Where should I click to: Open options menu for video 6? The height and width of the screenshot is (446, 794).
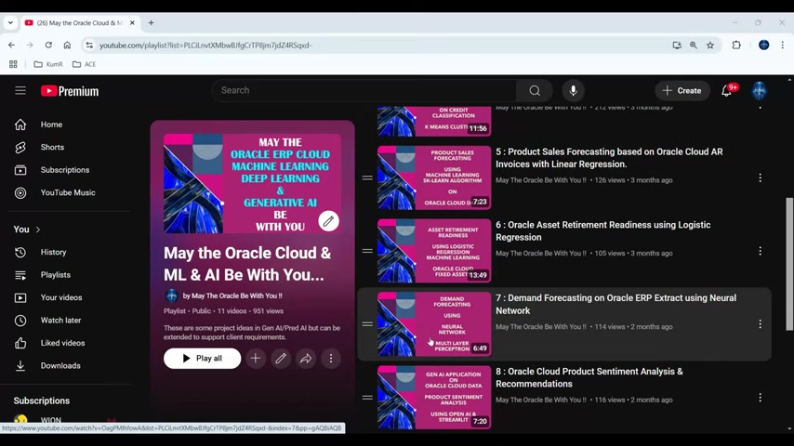pos(761,251)
